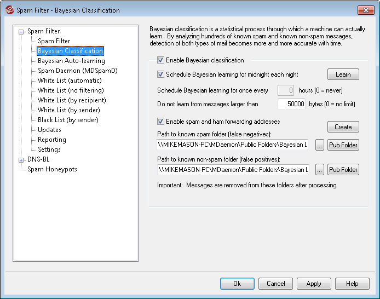Uncheck Enable spam and ham forwarding addresses
This screenshot has width=380, height=299.
(161, 122)
